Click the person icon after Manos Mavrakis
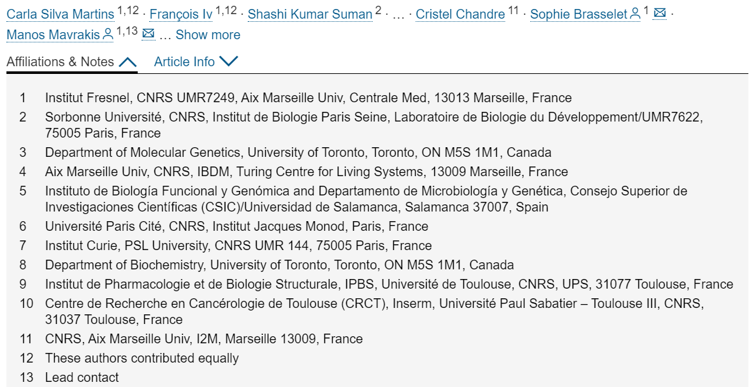The height and width of the screenshot is (387, 749). point(109,34)
